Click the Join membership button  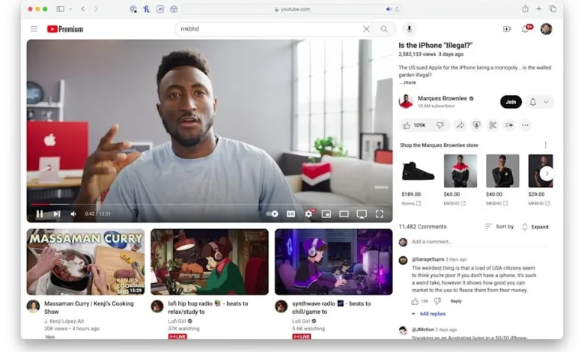point(511,102)
